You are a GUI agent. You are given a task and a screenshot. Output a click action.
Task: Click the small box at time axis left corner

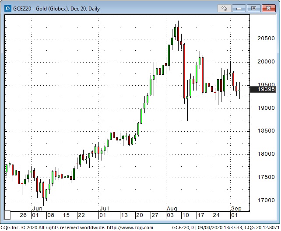(x=7, y=215)
